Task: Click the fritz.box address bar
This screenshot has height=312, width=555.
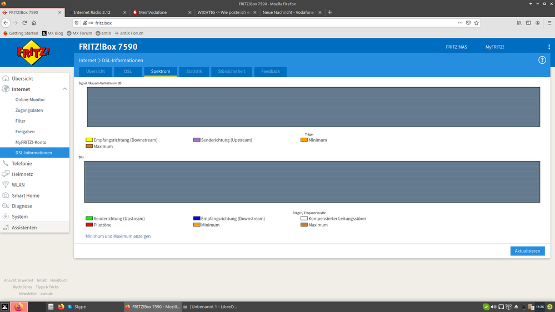Action: [276, 23]
